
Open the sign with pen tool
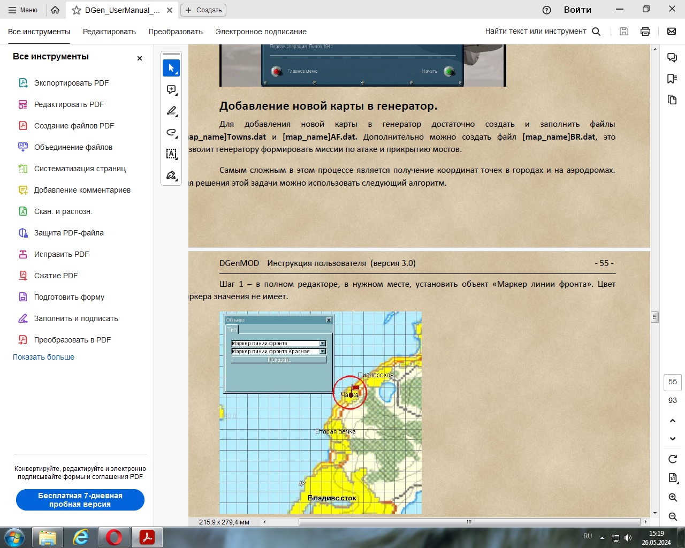[171, 176]
